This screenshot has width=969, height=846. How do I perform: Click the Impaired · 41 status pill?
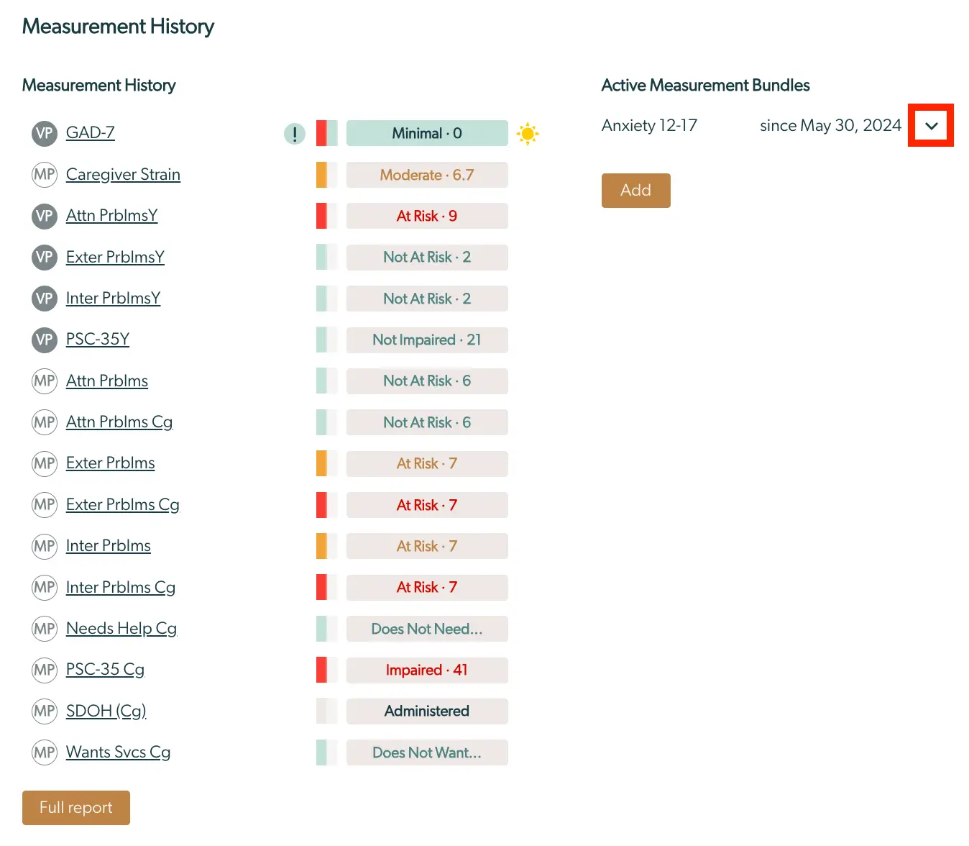point(426,670)
